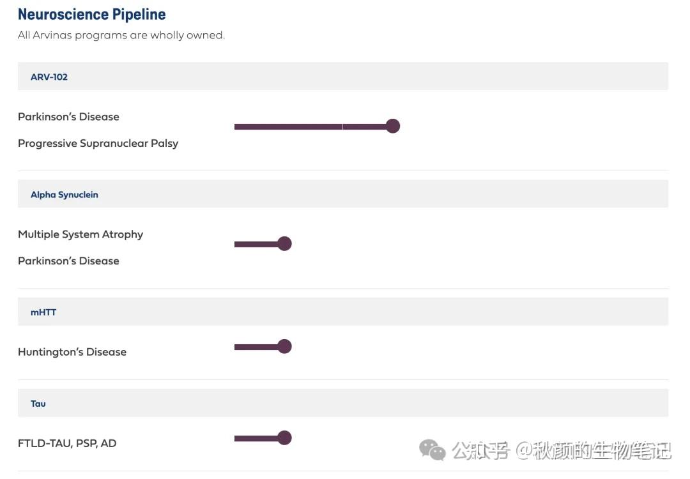Click the Huntington's Disease progress bar line
This screenshot has width=690, height=479.
tap(256, 347)
